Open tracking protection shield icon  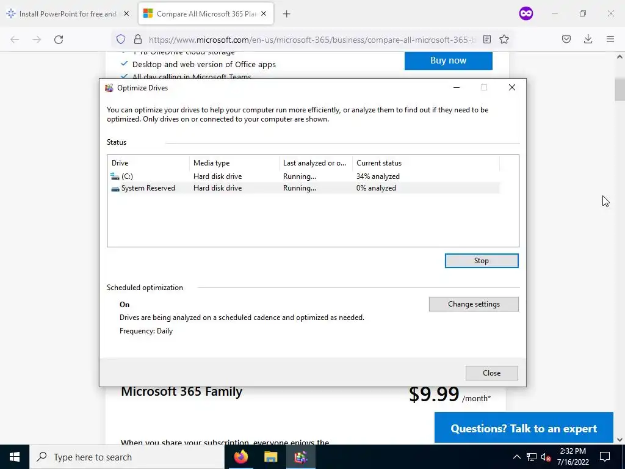pos(121,39)
